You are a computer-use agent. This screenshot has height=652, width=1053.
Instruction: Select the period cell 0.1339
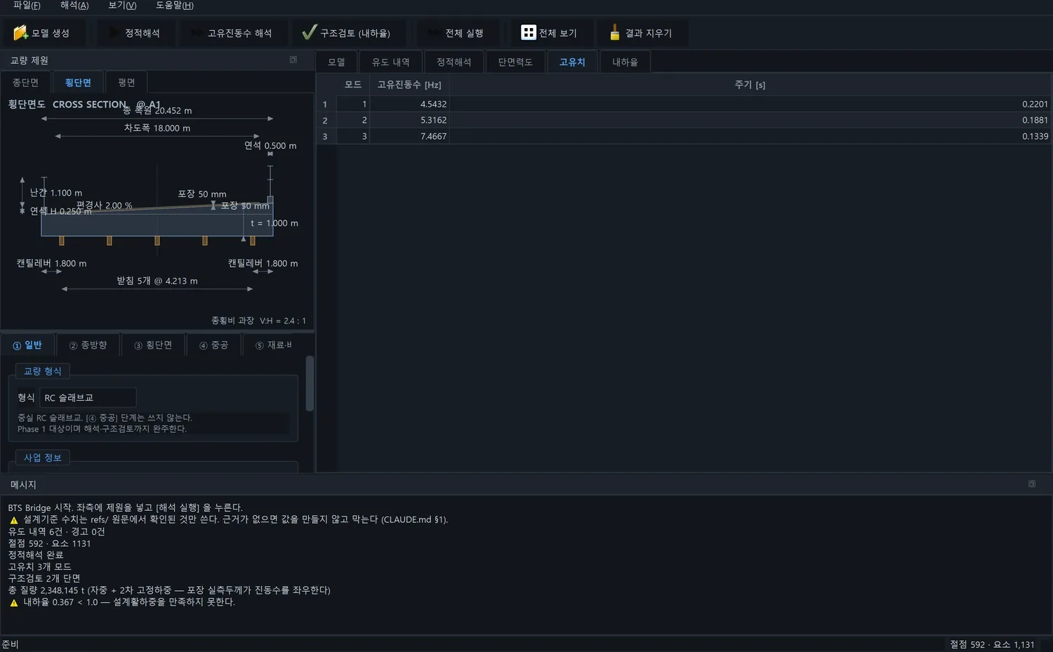click(750, 136)
